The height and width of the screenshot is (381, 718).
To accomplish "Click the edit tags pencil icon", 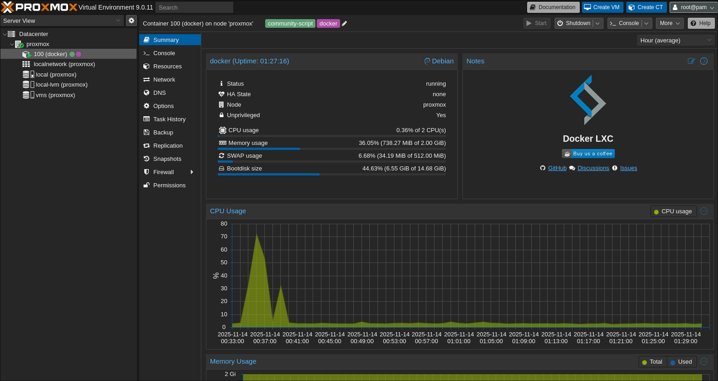I will pos(345,24).
